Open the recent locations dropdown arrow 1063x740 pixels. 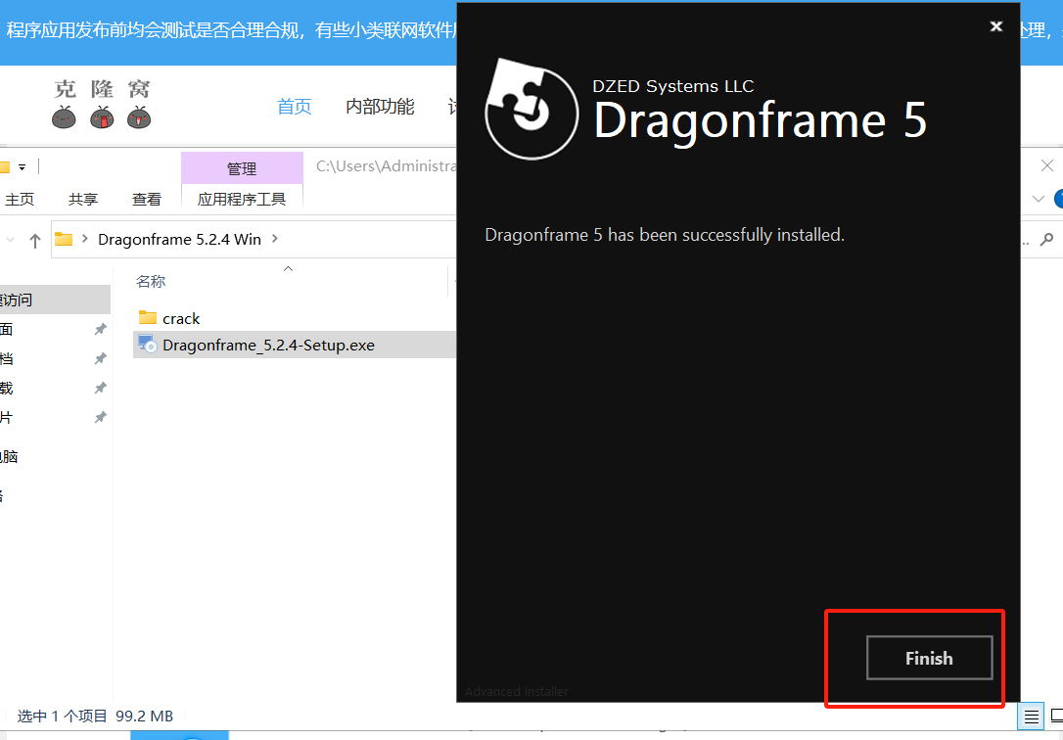pyautogui.click(x=10, y=240)
